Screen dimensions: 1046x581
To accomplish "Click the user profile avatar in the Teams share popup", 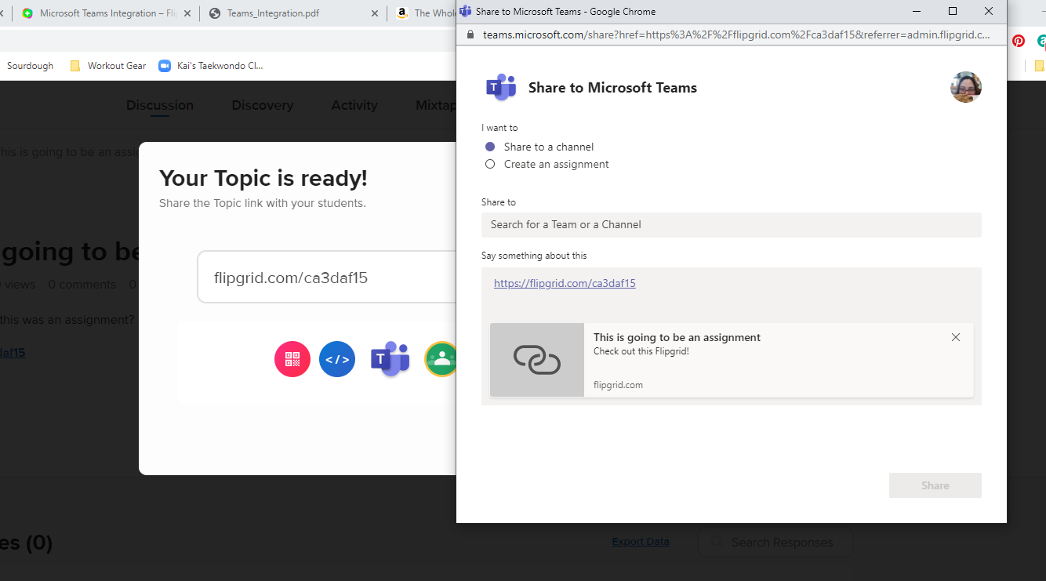I will (x=965, y=87).
